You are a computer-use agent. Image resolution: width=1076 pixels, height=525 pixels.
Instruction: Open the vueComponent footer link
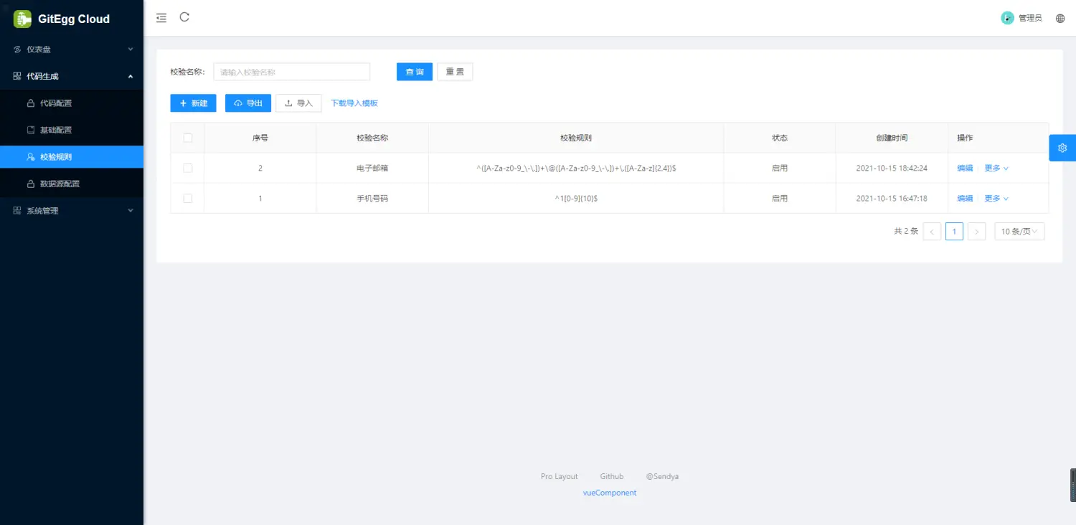coord(610,493)
